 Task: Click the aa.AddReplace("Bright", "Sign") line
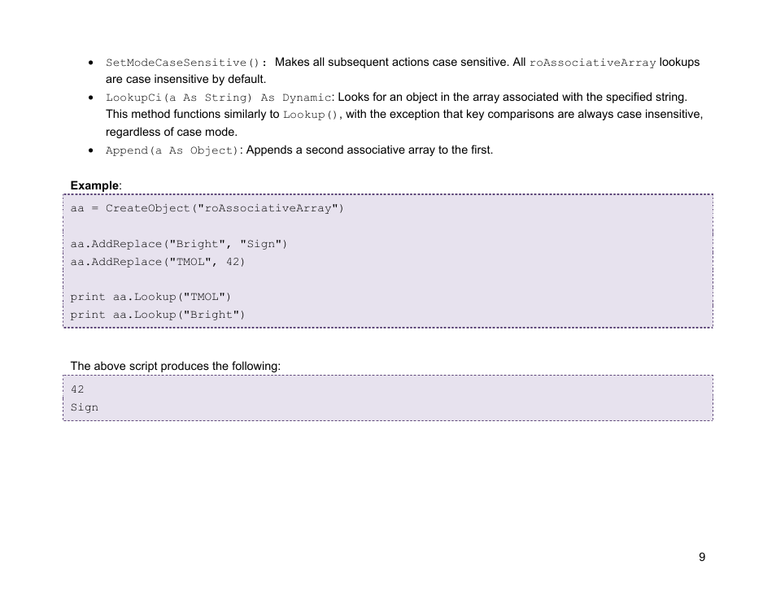click(x=179, y=244)
